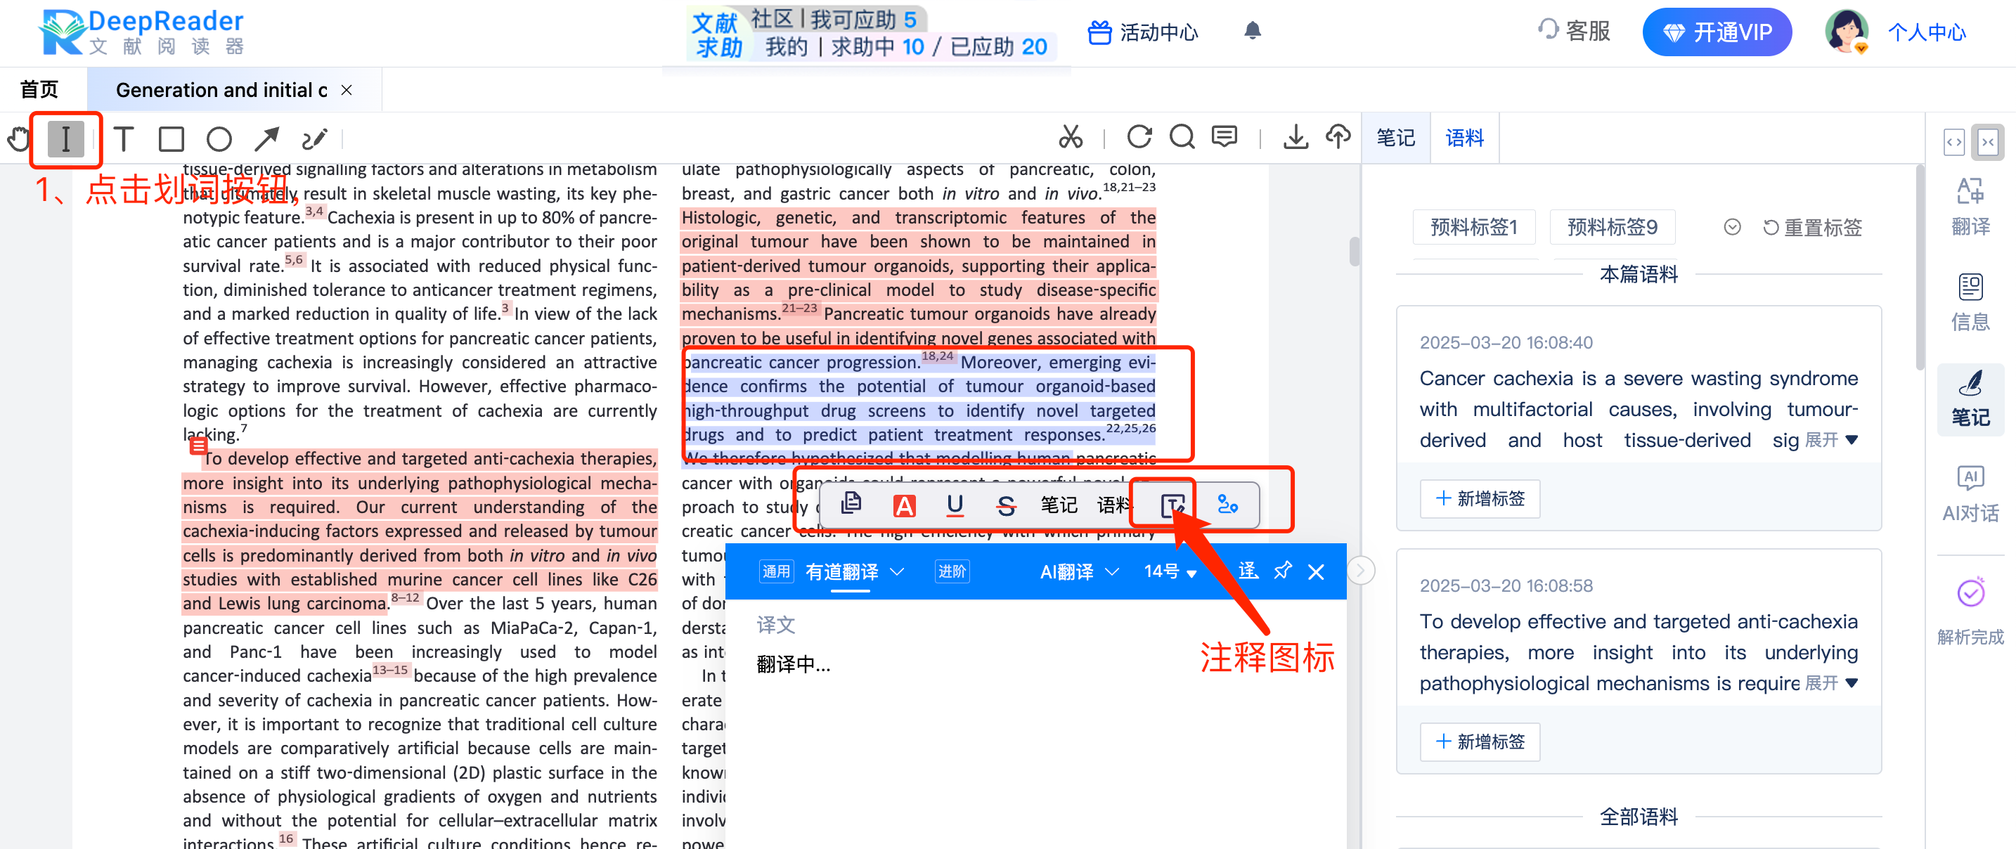2016x849 pixels.
Task: Download the document using the download icon
Action: (1296, 137)
